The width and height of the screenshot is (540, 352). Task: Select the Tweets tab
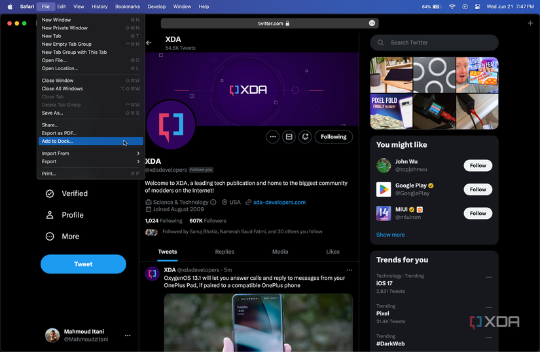(168, 252)
